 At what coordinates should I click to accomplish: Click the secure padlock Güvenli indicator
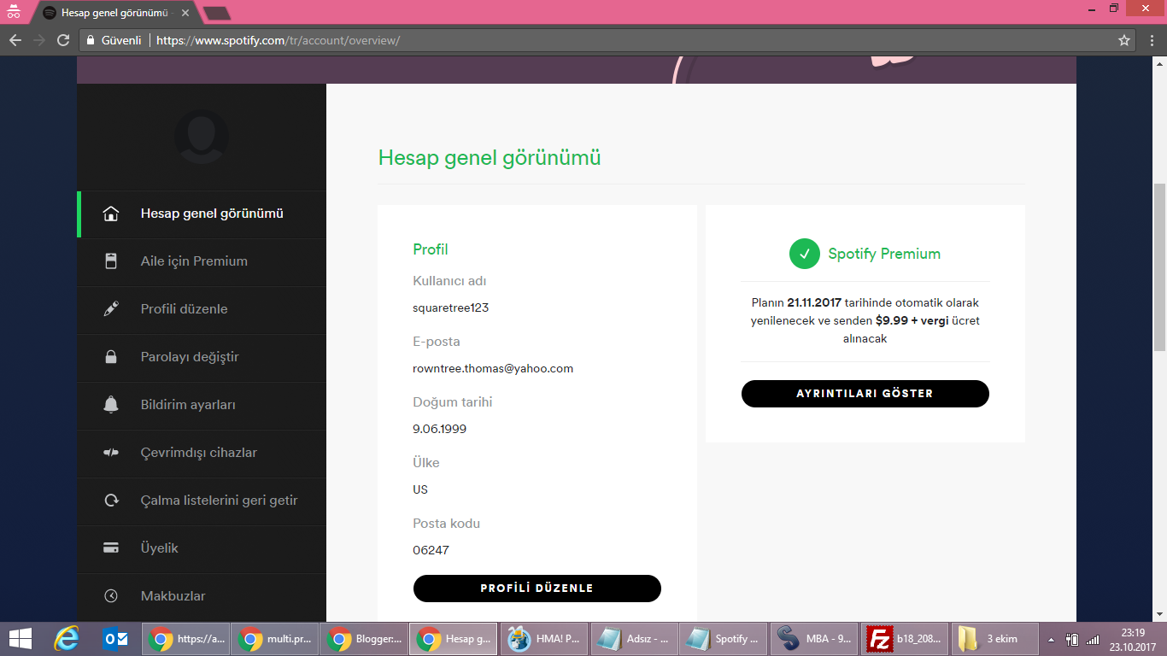coord(114,40)
